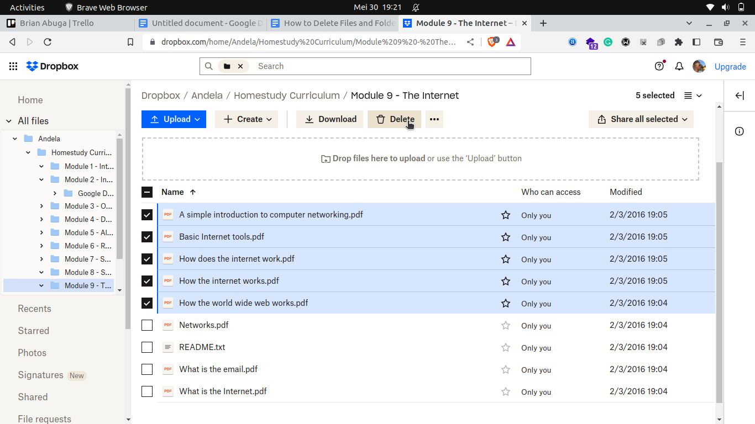
Task: Open the Dropbox app grid launcher
Action: (13, 66)
